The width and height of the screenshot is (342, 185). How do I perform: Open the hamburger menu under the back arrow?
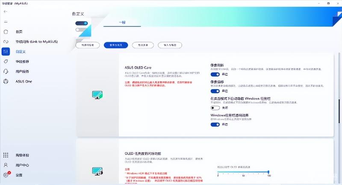(x=6, y=22)
